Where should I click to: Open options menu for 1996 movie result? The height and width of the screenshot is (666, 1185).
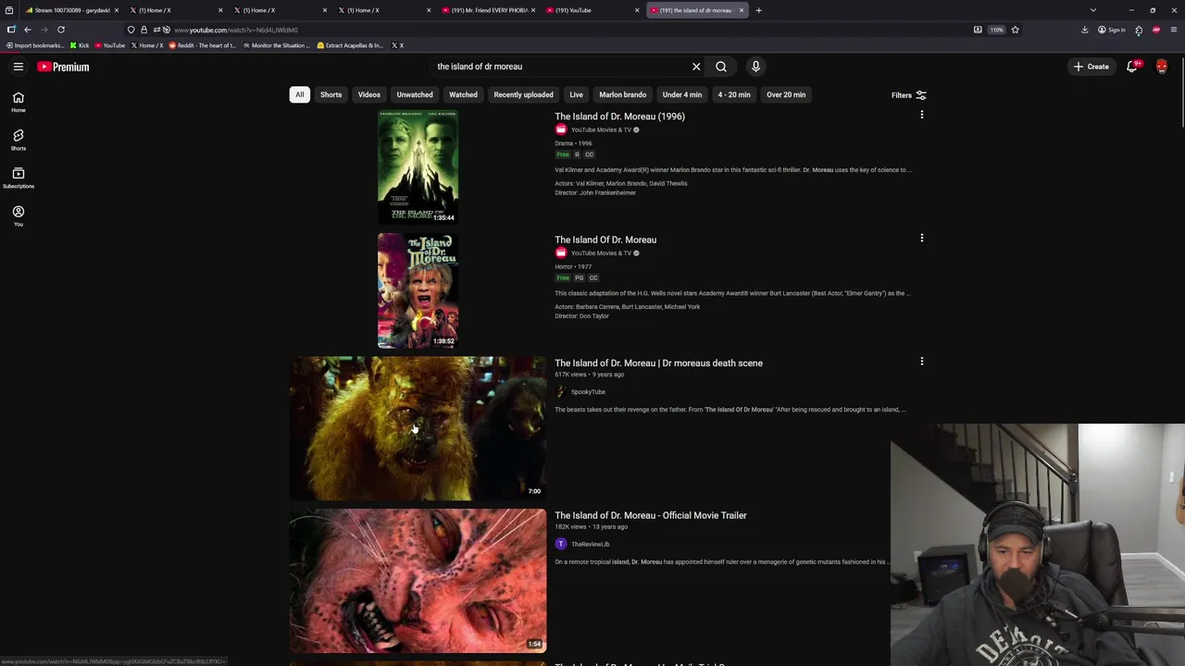pyautogui.click(x=921, y=115)
